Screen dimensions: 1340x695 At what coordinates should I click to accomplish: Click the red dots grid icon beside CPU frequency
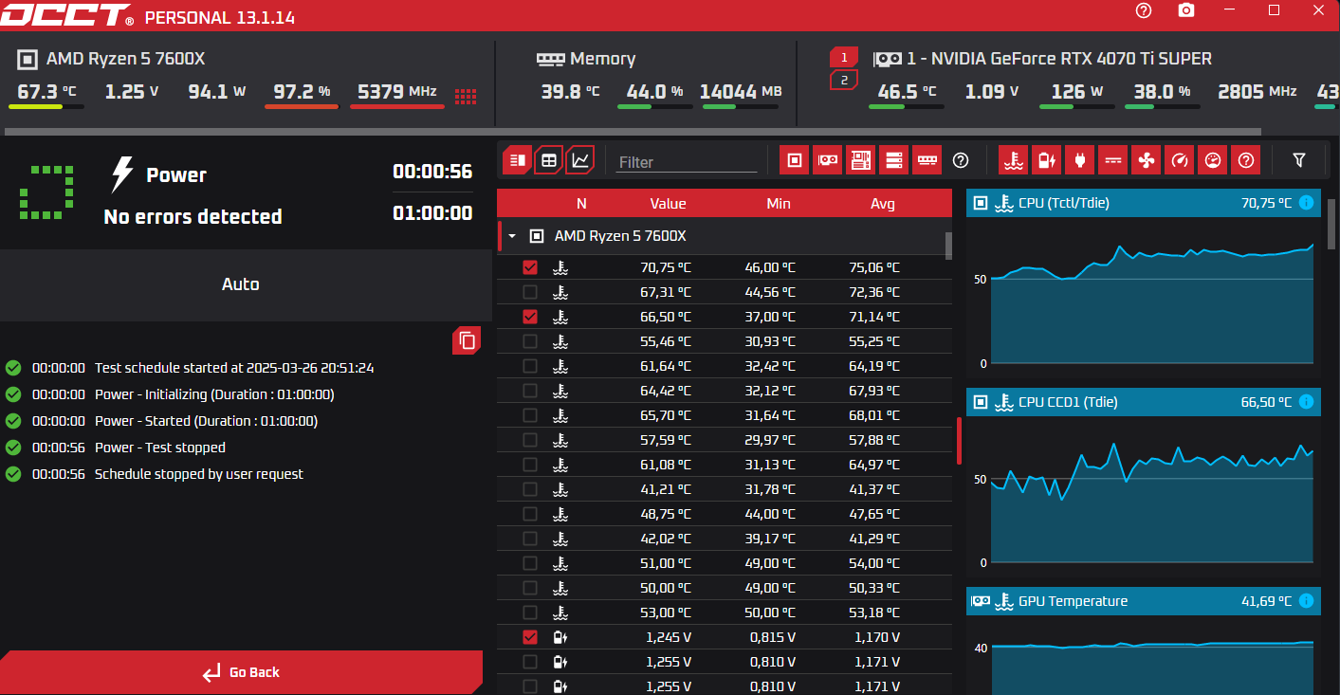466,96
